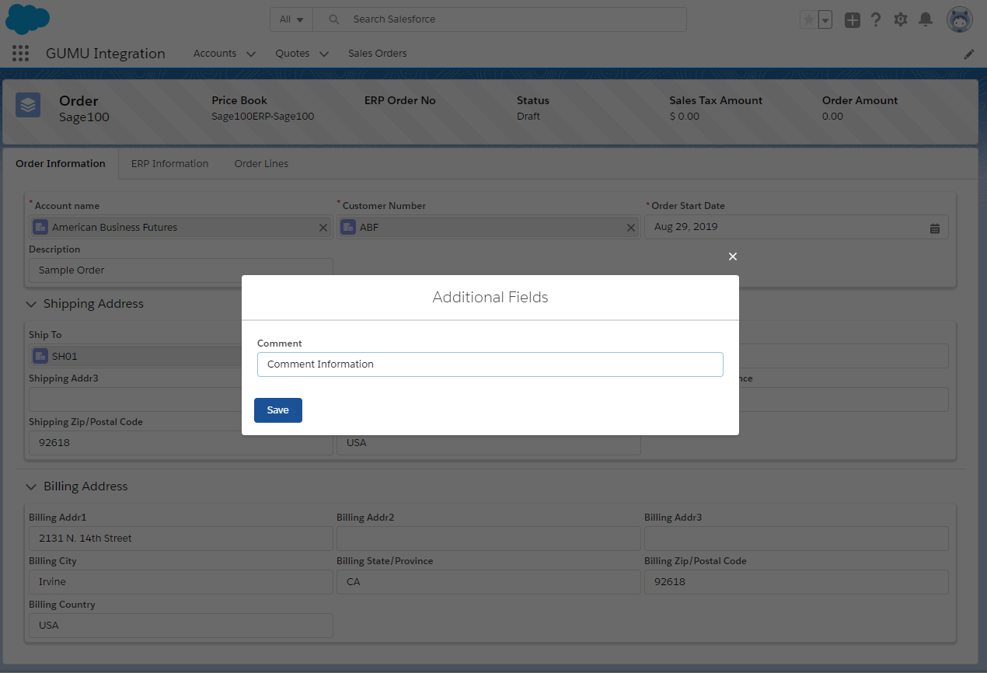Click the record icon beside SH01

[40, 357]
